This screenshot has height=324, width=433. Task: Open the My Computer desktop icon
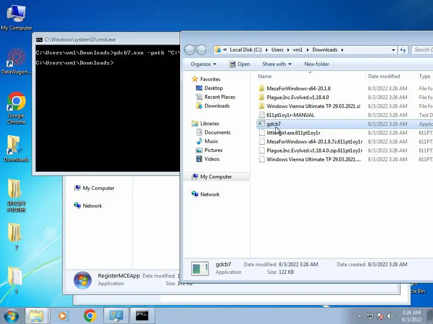coord(16,17)
